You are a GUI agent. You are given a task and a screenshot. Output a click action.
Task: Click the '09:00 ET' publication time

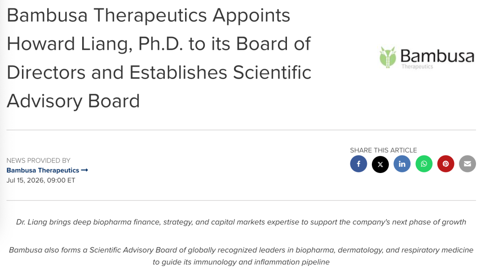tap(61, 180)
